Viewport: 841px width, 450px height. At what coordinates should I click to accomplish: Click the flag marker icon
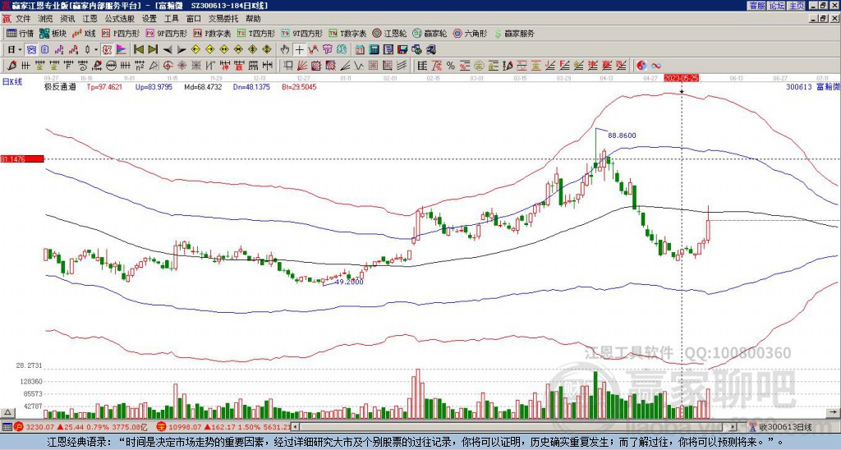coord(122,50)
